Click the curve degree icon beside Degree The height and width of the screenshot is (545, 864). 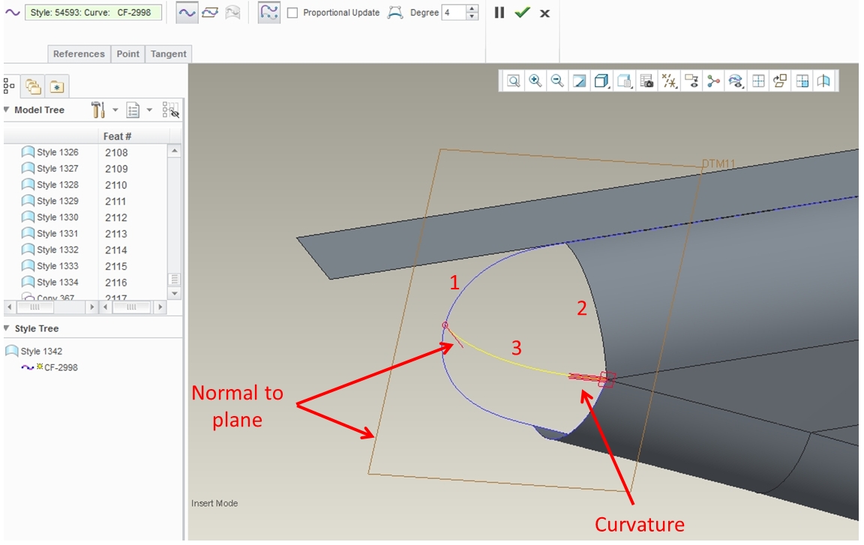point(395,13)
